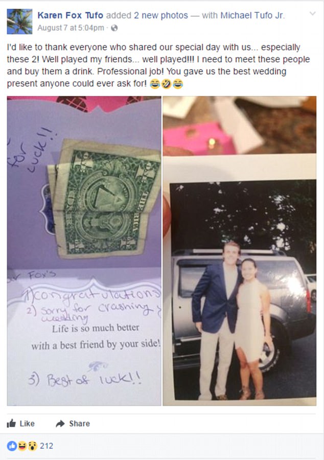Click the thumbs-up Like icon
Viewport: 324px width, 460px height.
coord(11,423)
